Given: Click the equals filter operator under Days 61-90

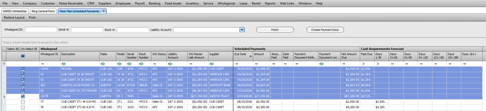Looking at the screenshot, I should coord(407,64).
